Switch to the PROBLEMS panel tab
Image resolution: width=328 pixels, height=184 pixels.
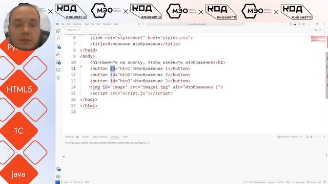click(x=70, y=137)
